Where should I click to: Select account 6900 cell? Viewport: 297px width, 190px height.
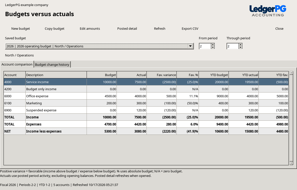point(15,110)
